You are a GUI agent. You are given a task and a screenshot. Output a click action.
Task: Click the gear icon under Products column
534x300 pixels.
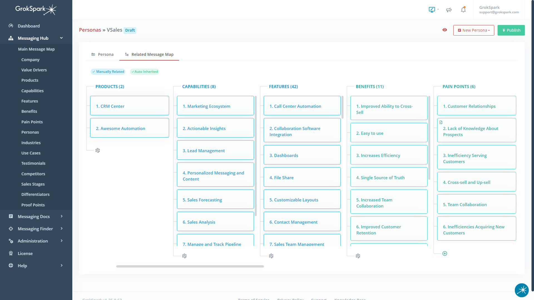[98, 150]
